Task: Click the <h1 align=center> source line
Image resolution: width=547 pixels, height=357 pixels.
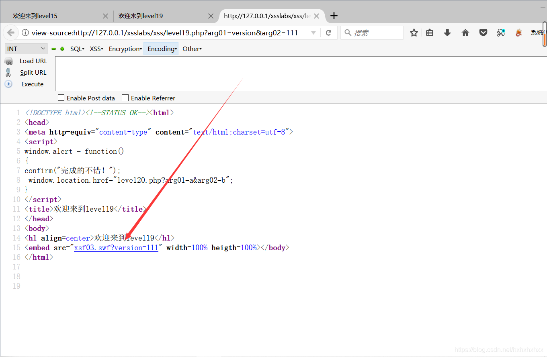Action: click(x=100, y=238)
